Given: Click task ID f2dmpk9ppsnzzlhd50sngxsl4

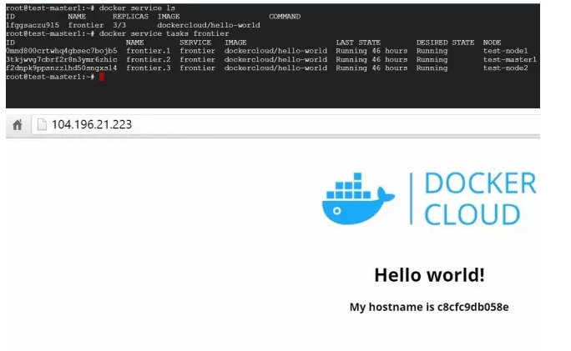Looking at the screenshot, I should pyautogui.click(x=62, y=68).
